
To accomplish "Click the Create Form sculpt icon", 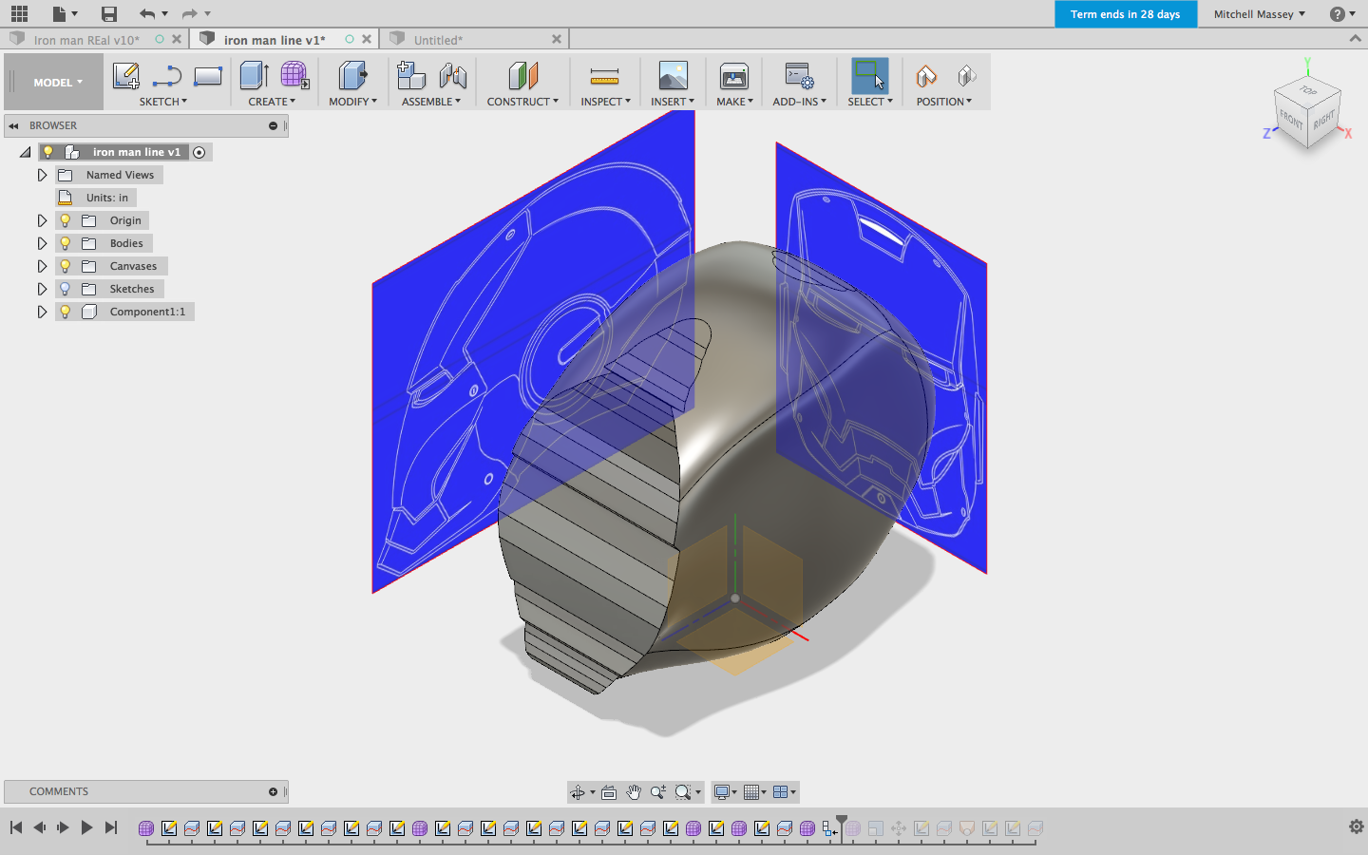I will (294, 76).
